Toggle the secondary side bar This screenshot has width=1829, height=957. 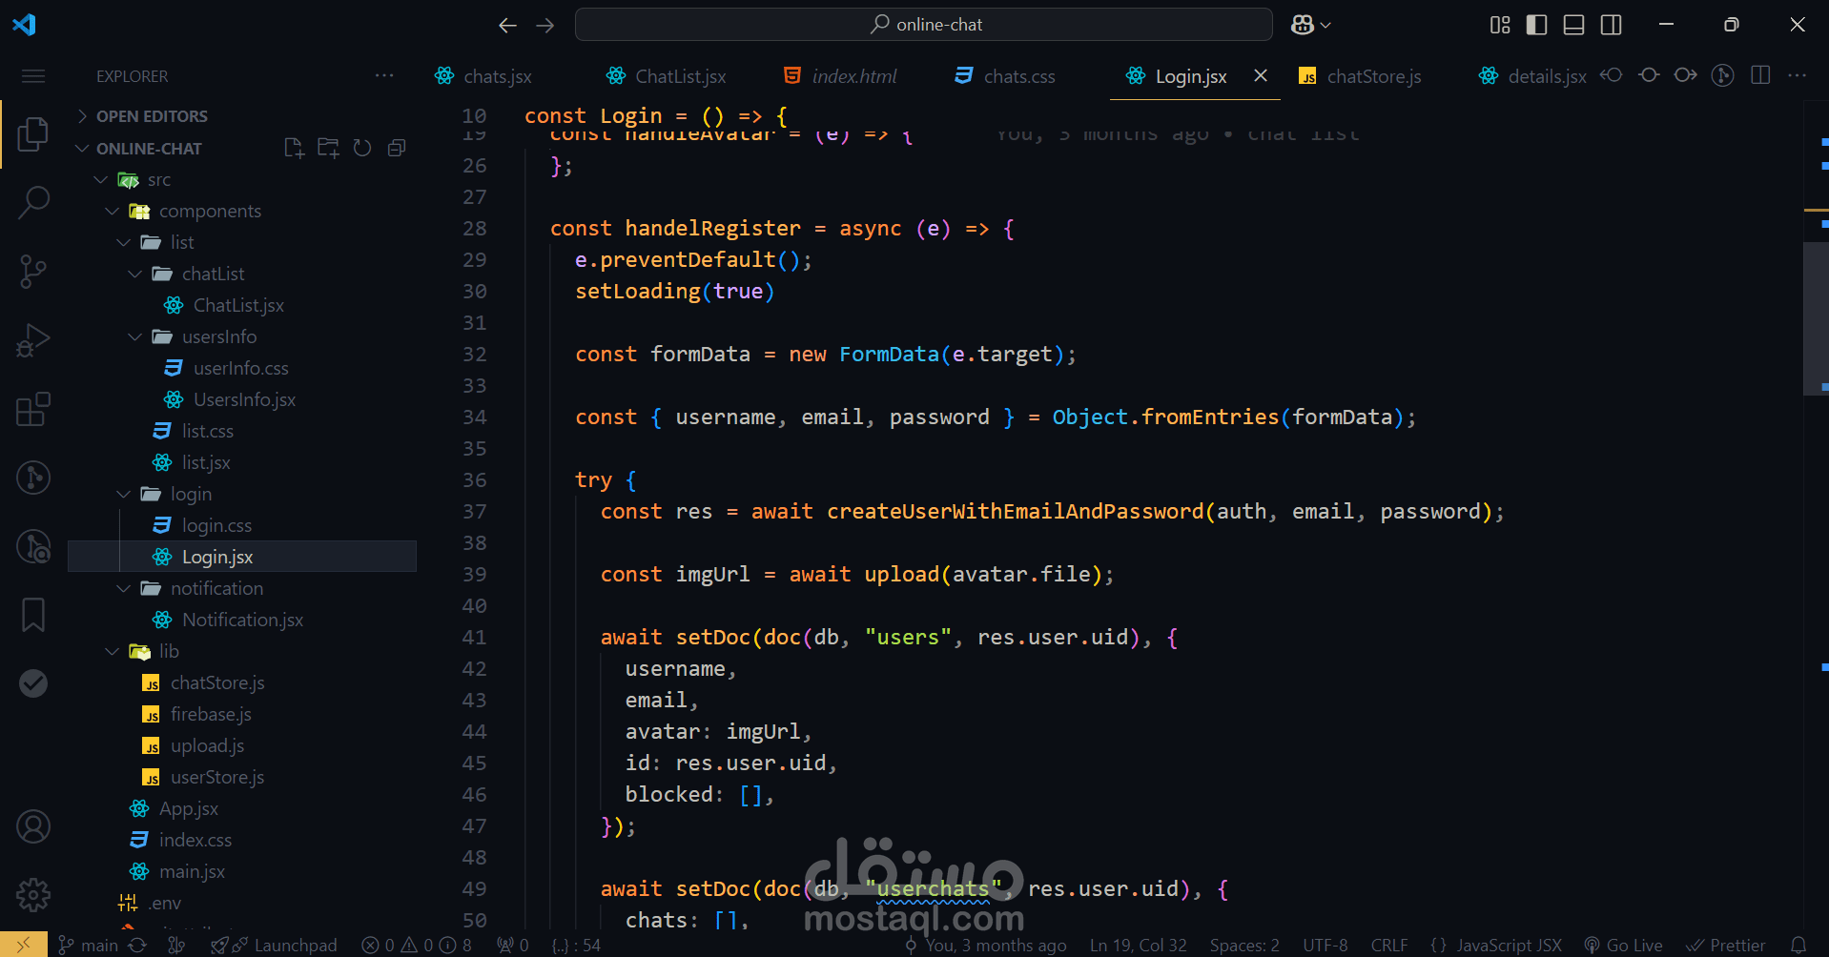pos(1612,25)
